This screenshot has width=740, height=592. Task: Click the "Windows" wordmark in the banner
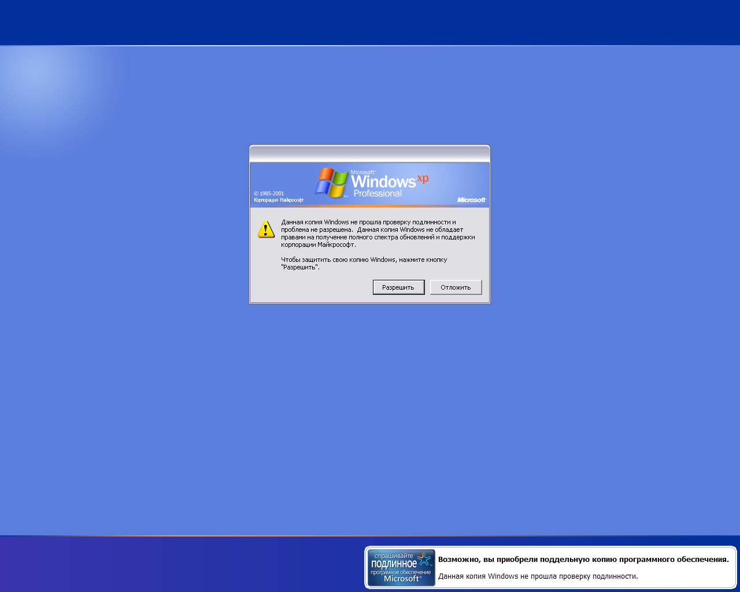383,182
